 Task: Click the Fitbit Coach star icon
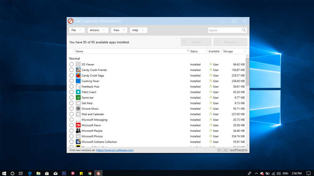pos(78,92)
